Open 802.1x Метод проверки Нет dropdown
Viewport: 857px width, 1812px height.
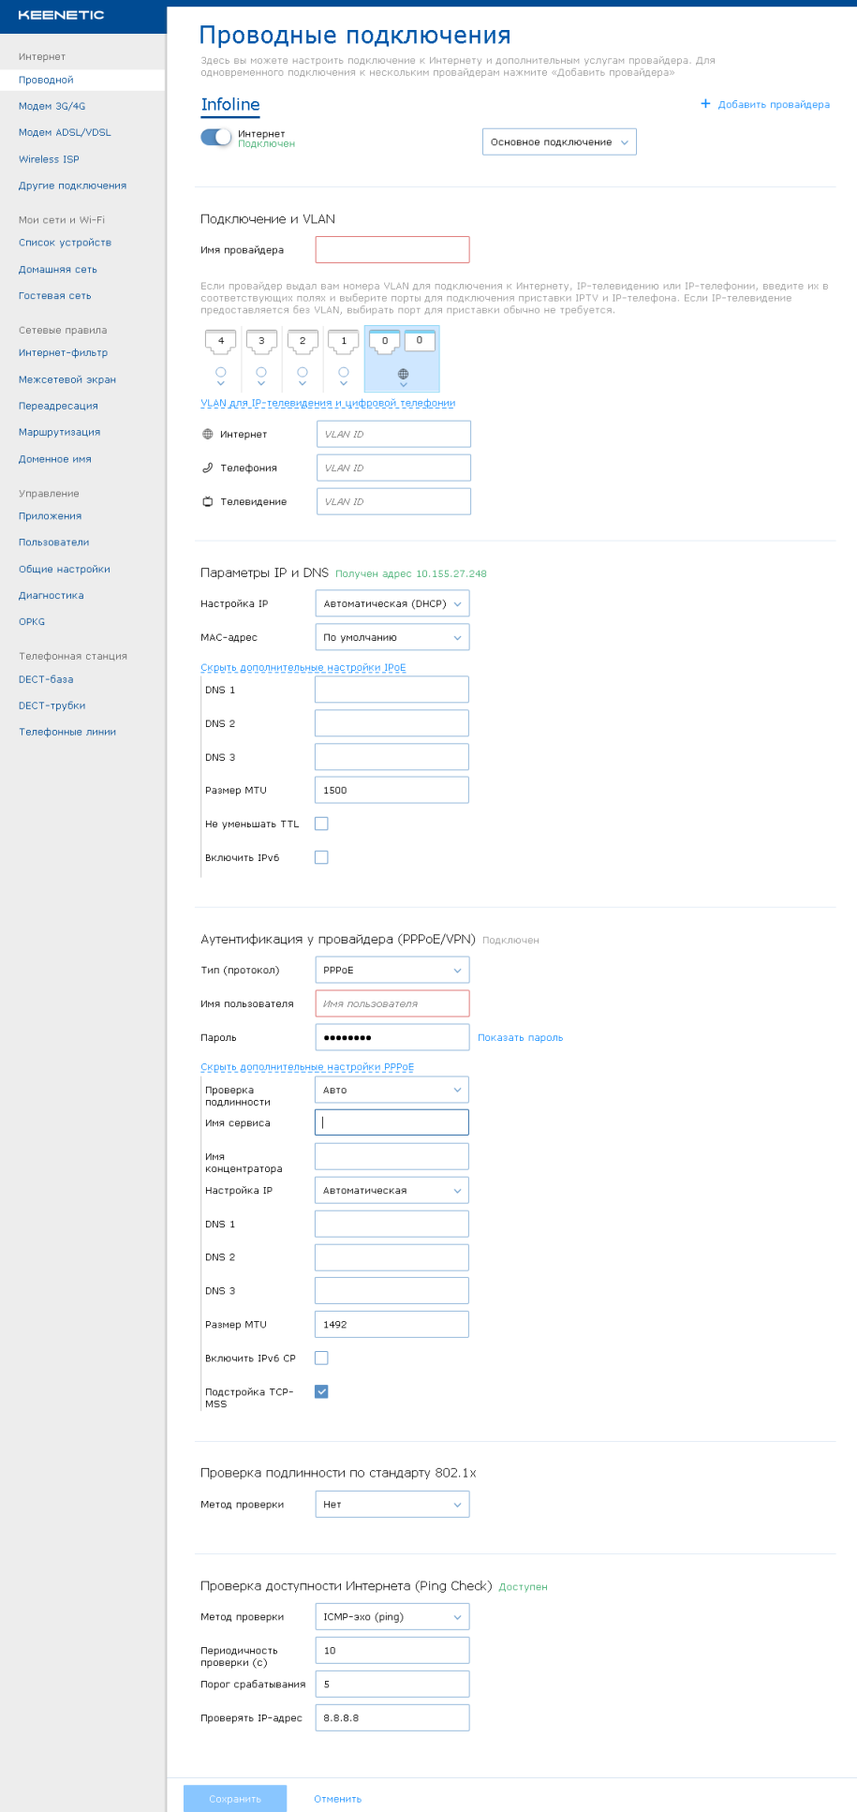(392, 1504)
